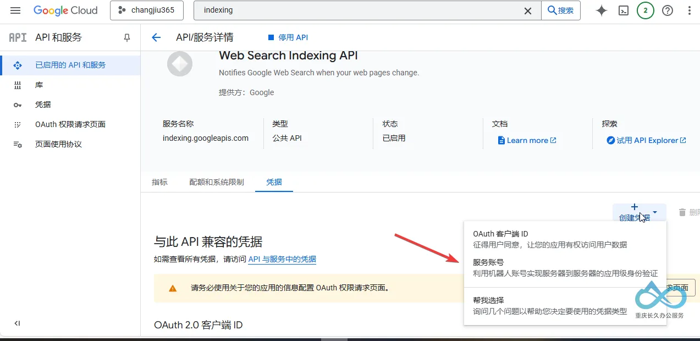700x341 pixels.
Task: Open OAuth 权限请求页面 sidebar item
Action: (70, 124)
